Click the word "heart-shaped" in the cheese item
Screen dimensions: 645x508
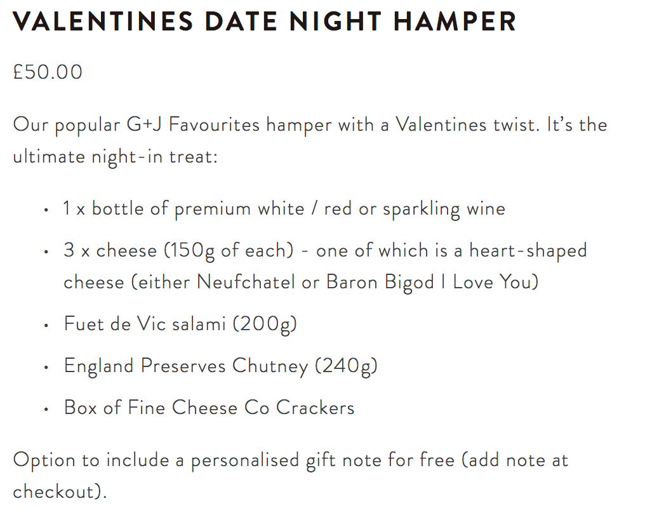[528, 251]
